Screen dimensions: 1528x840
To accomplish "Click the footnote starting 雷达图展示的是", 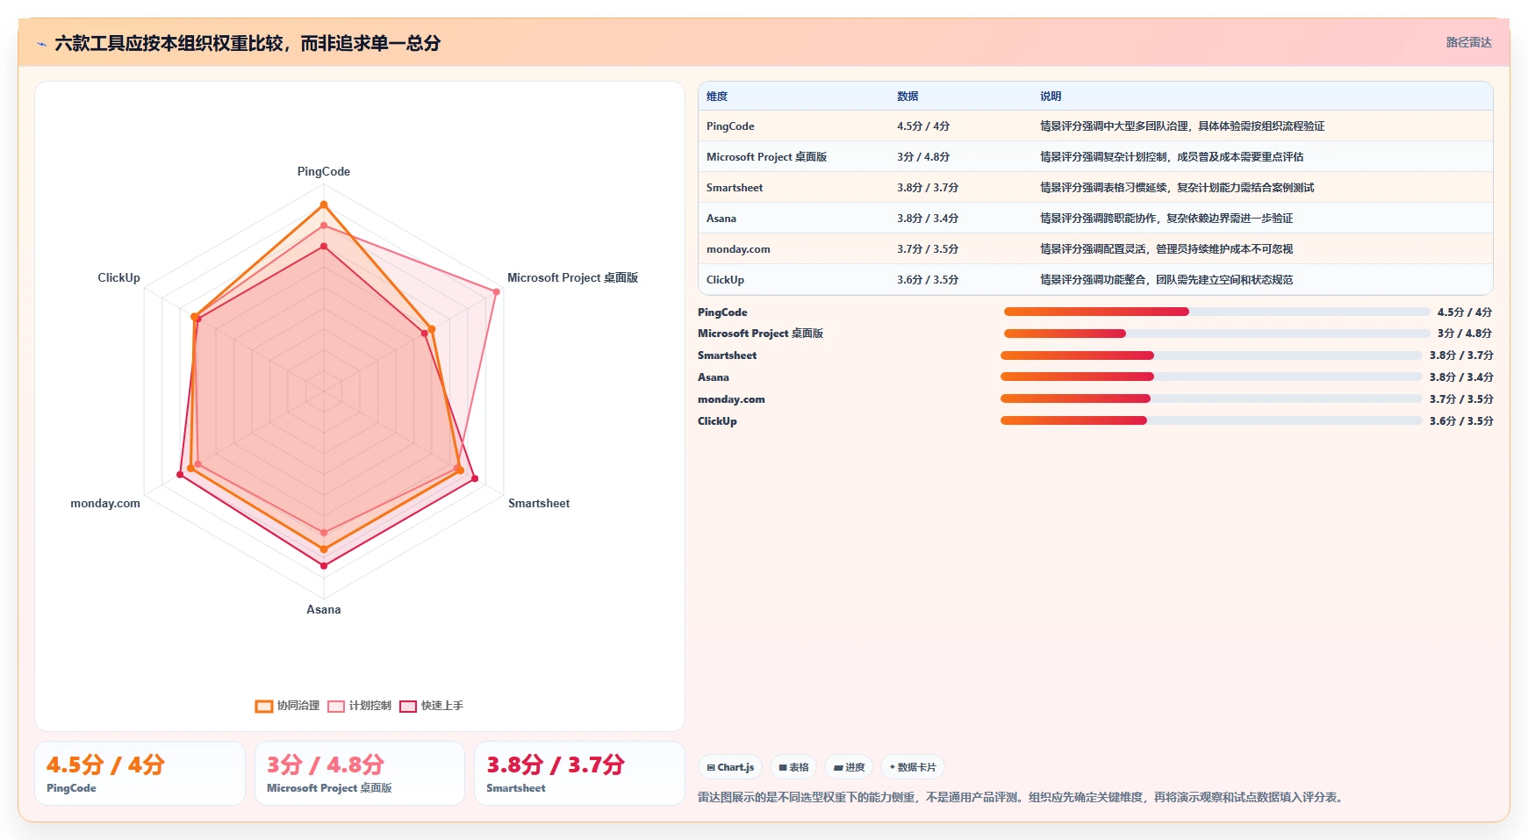I will click(x=1022, y=797).
